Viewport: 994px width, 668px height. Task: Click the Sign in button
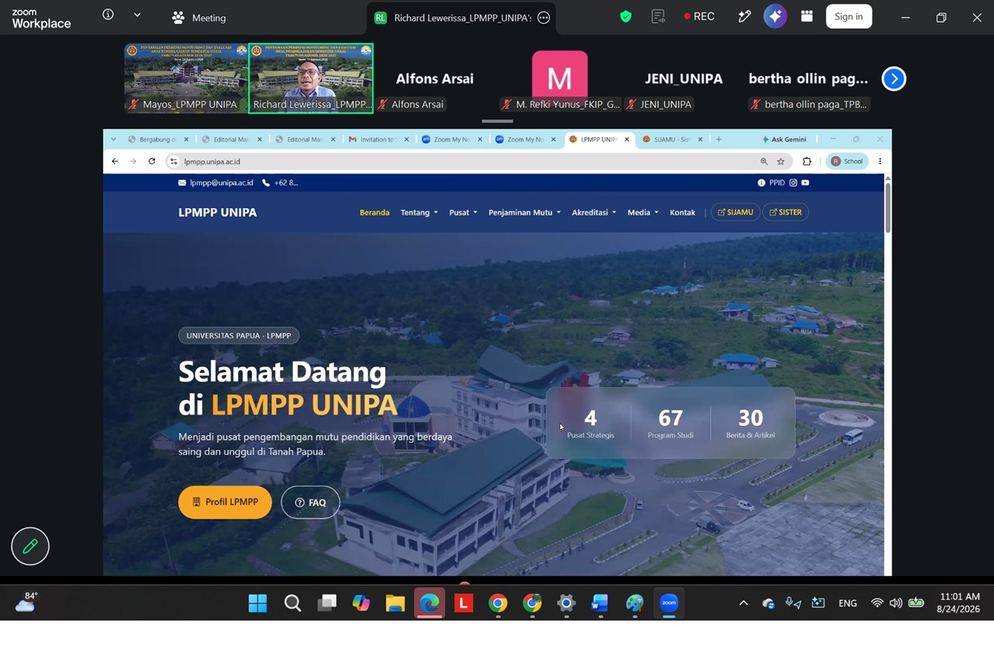click(x=849, y=16)
